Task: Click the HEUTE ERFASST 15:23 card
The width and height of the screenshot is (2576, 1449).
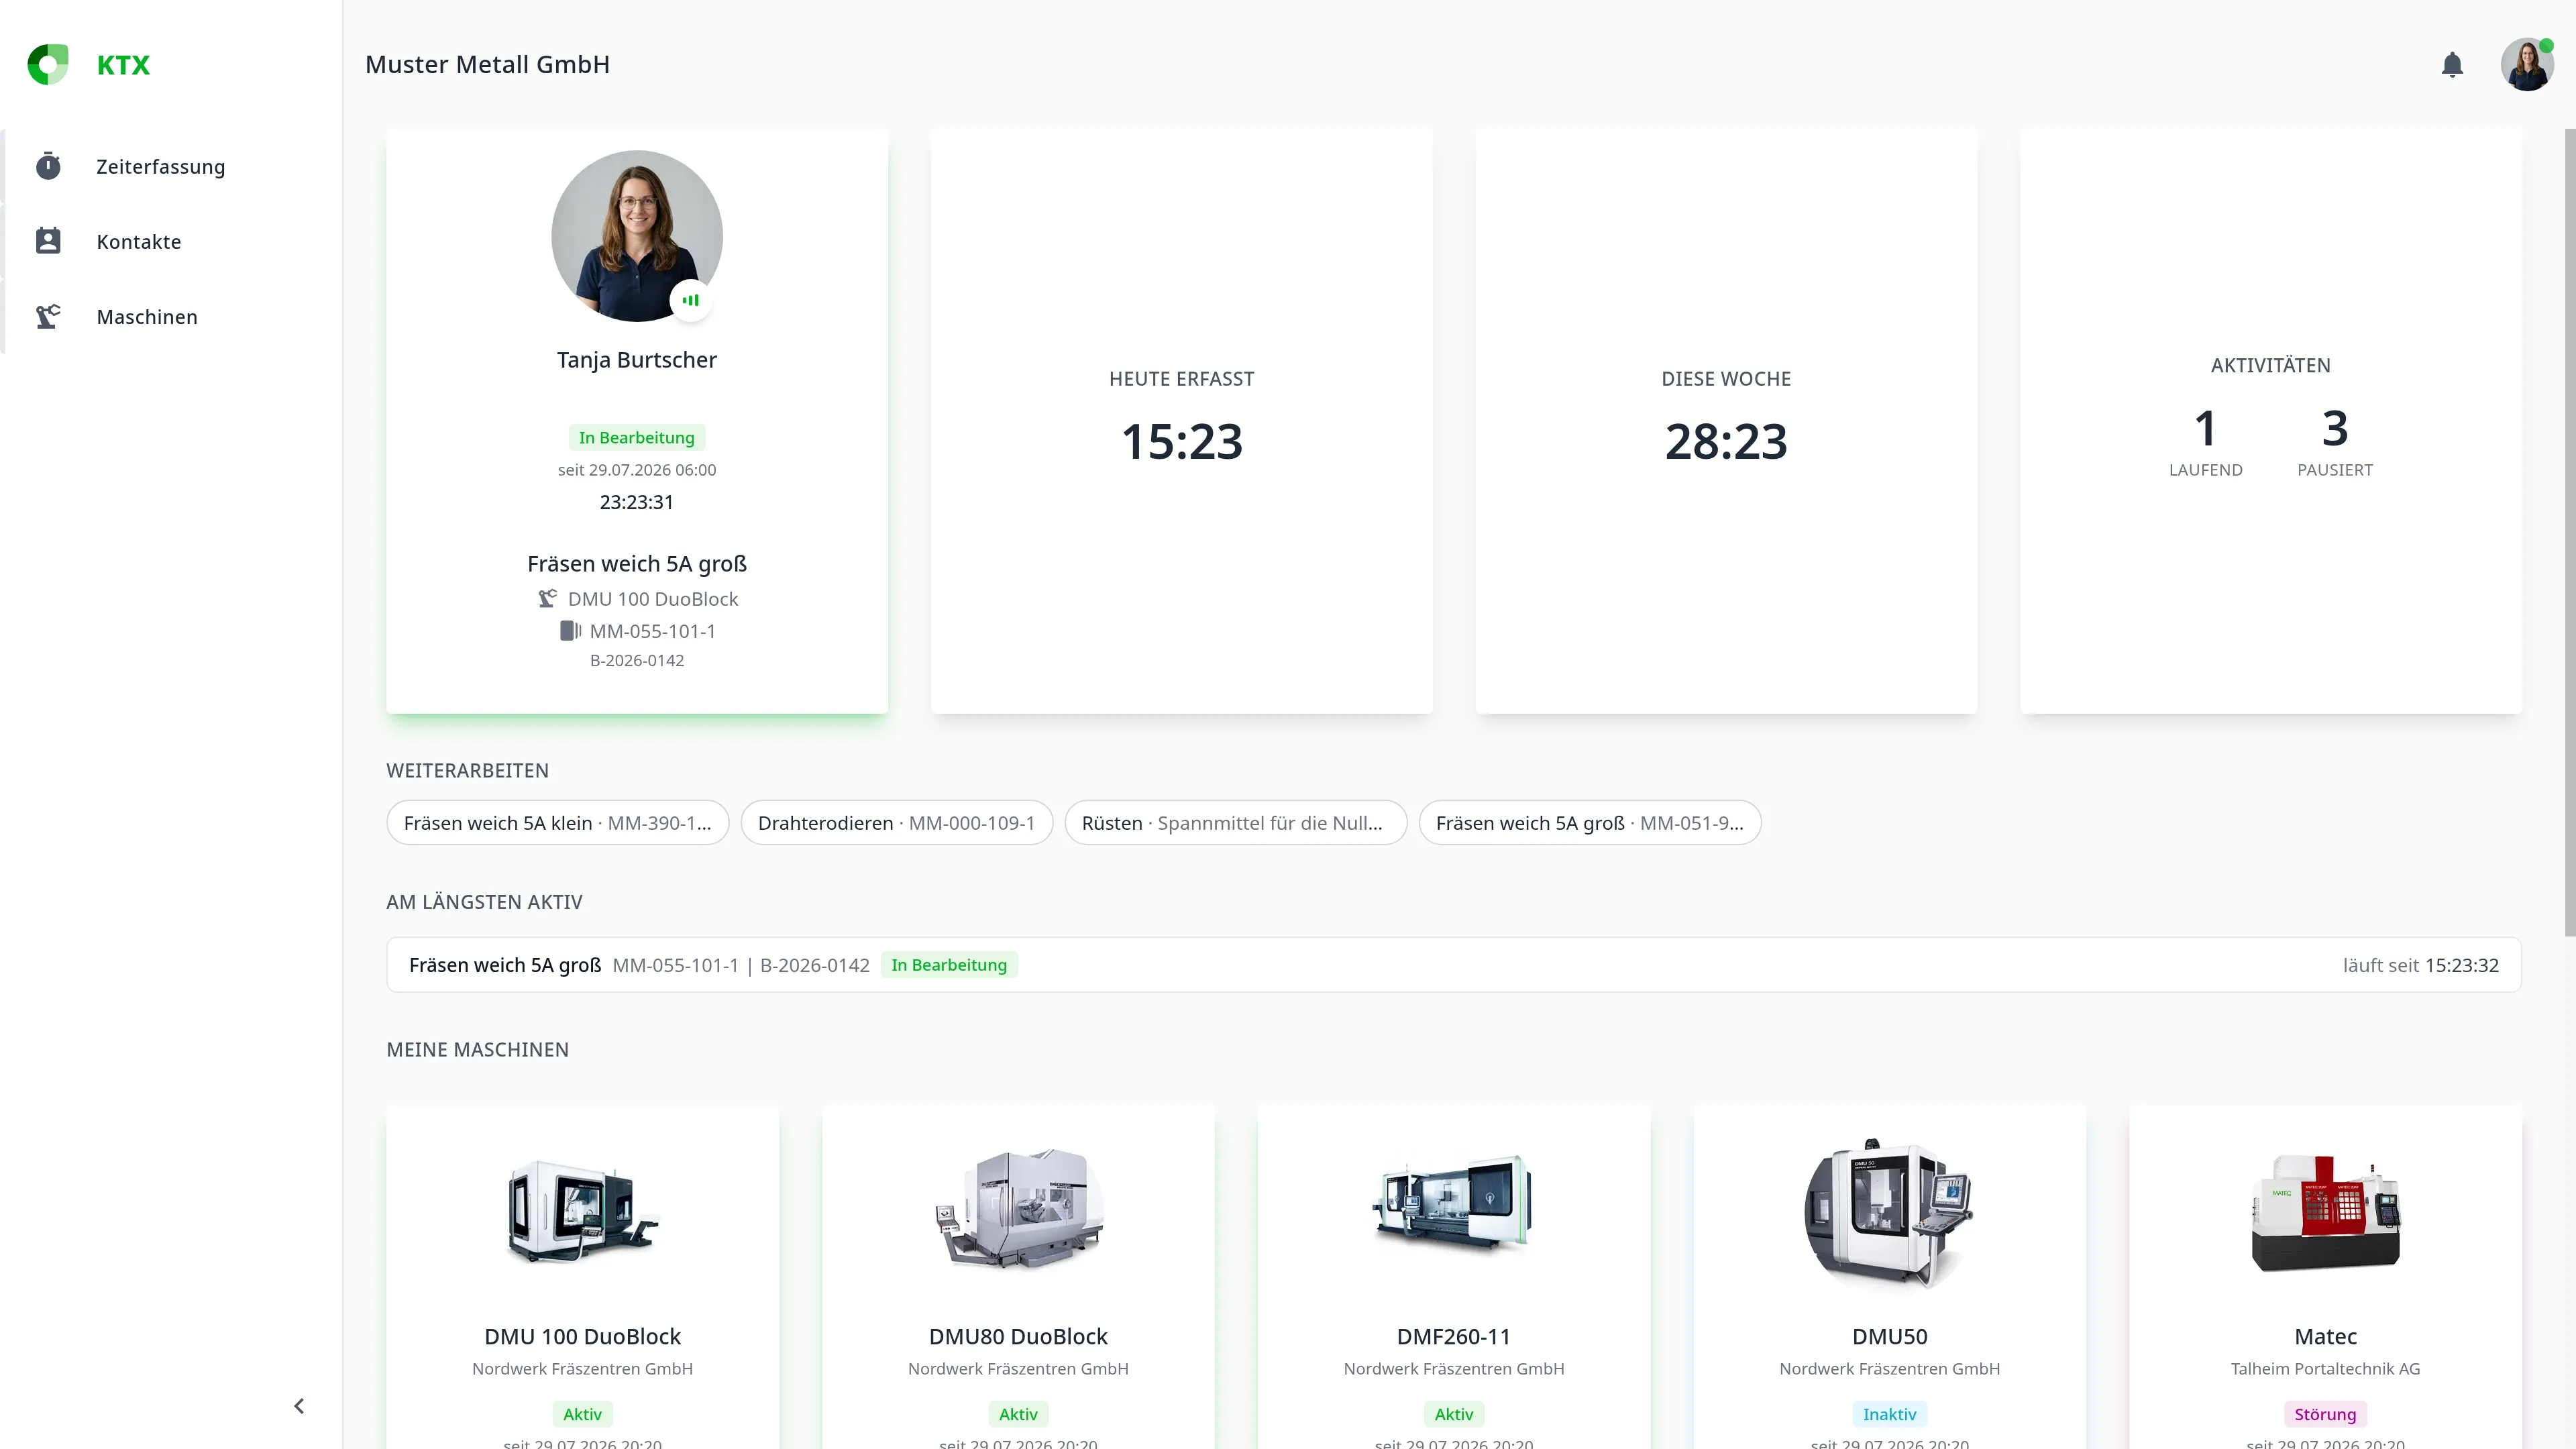Action: 1181,421
